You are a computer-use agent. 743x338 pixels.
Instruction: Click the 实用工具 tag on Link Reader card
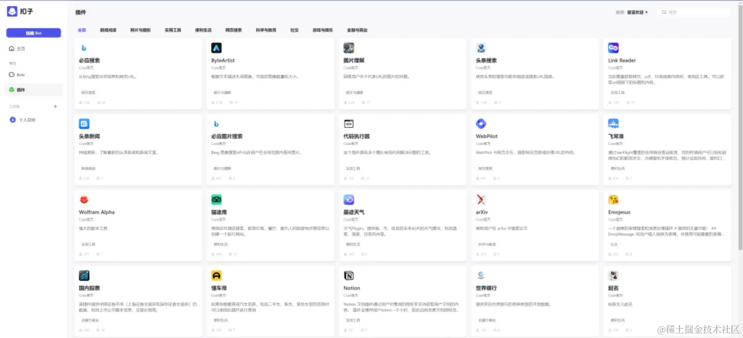click(618, 93)
